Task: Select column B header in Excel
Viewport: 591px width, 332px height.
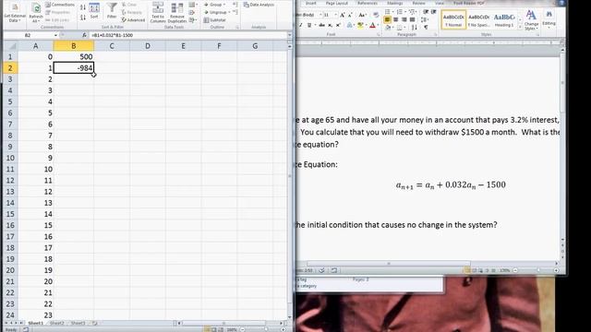Action: point(74,46)
